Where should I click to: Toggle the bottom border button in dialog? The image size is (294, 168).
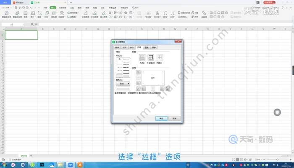[138, 83]
